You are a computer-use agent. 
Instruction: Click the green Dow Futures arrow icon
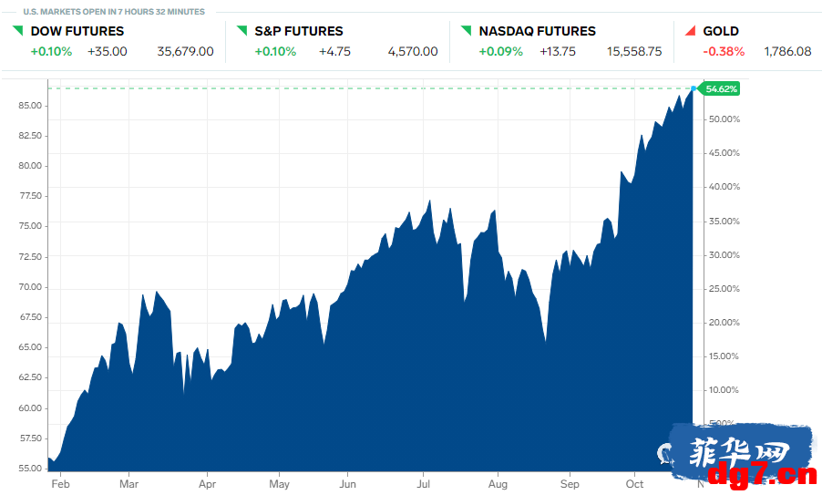[x=18, y=30]
